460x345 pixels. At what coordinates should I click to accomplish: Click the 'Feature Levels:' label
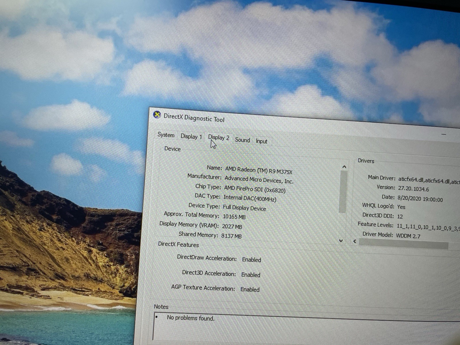click(375, 224)
